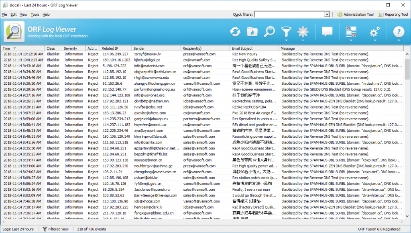Screen dimensions: 411x233
Task: Click the funnel Filter toolbar icon
Action: 286,32
